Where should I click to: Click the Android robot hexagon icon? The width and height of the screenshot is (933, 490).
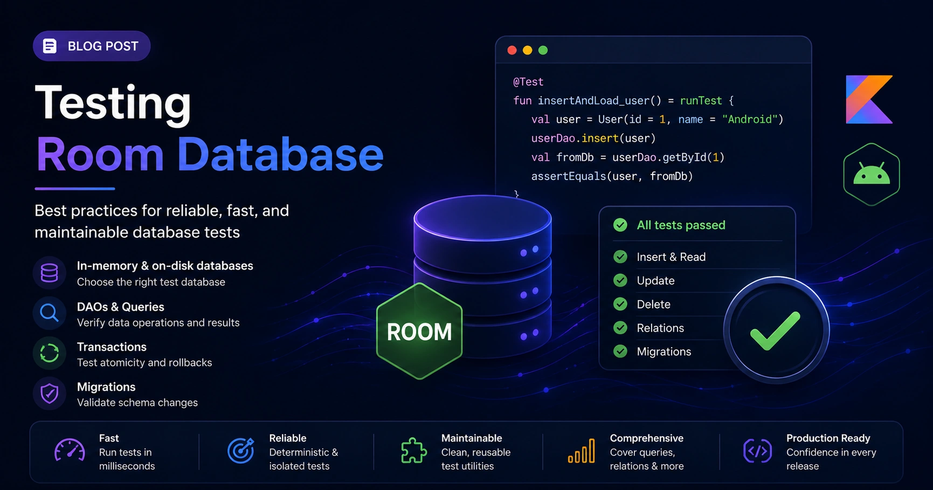click(872, 174)
